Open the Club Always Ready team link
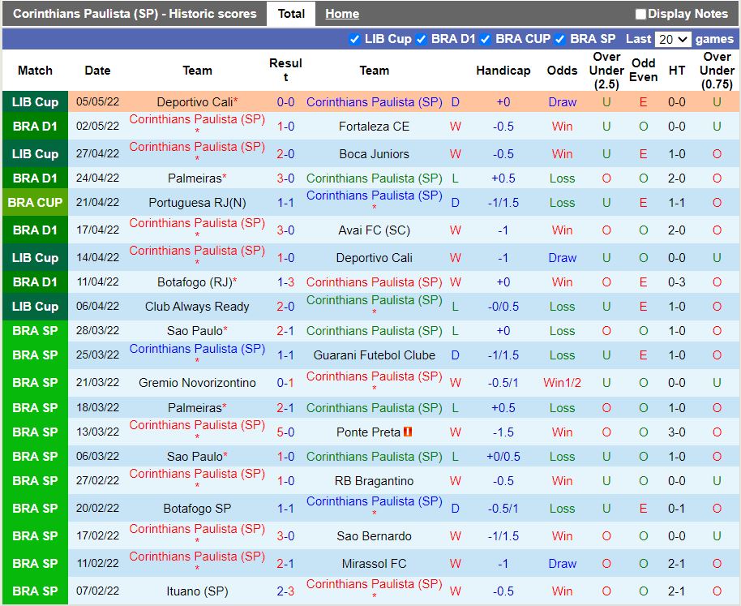 coord(197,307)
